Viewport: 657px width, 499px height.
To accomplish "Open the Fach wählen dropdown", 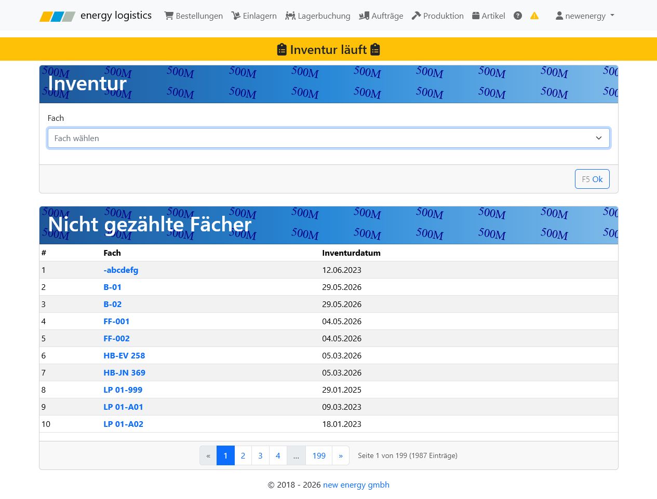I will [329, 138].
